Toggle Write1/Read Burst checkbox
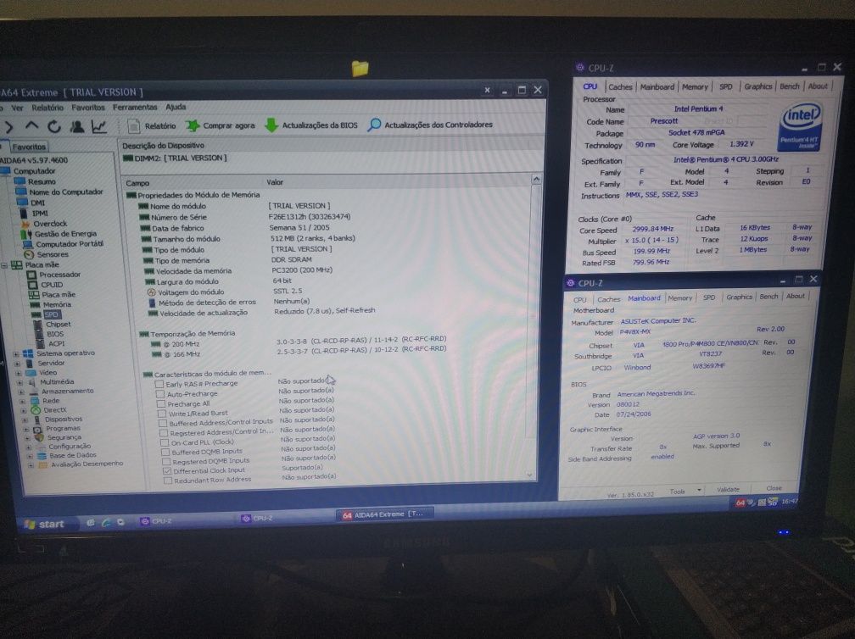This screenshot has height=639, width=855. (162, 414)
